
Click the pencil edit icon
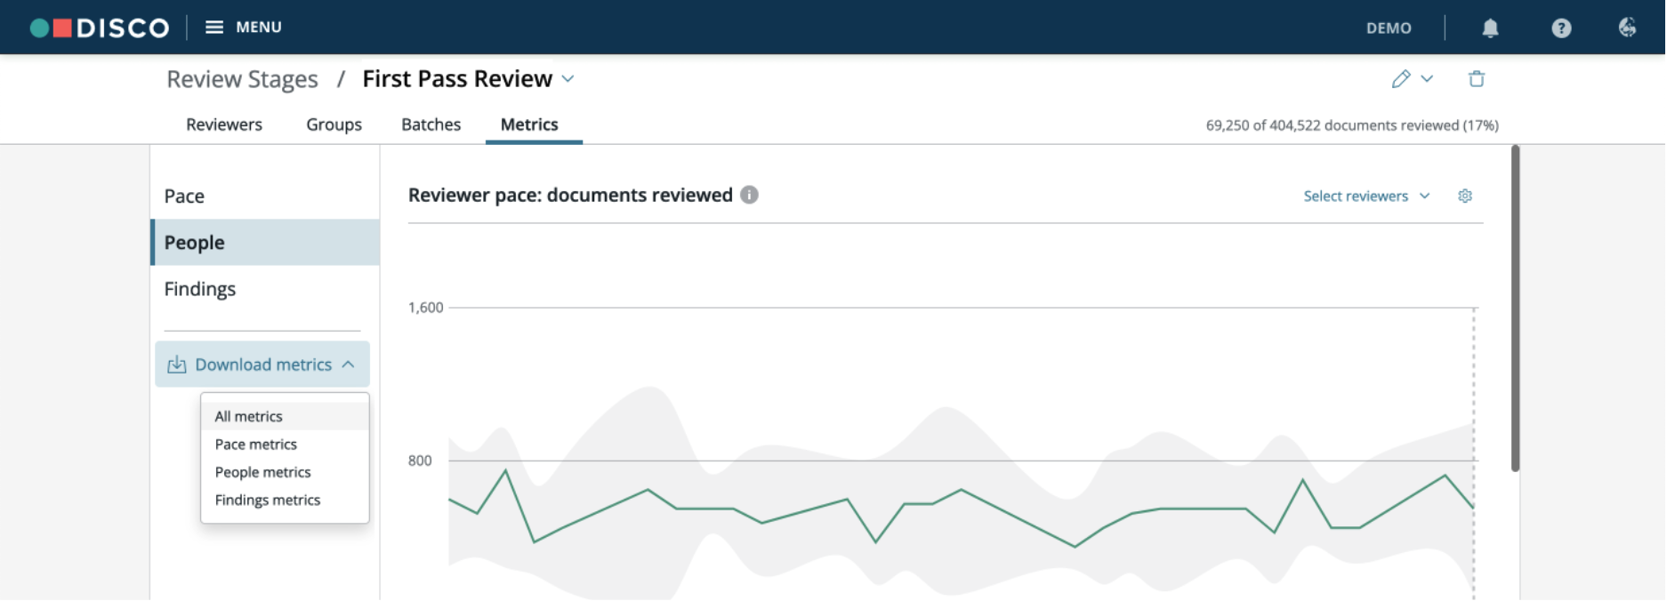click(x=1401, y=79)
